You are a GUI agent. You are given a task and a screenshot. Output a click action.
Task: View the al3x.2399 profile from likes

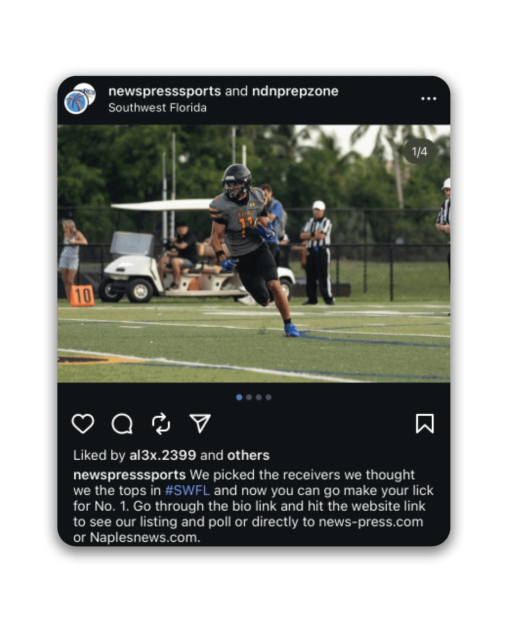coord(163,456)
